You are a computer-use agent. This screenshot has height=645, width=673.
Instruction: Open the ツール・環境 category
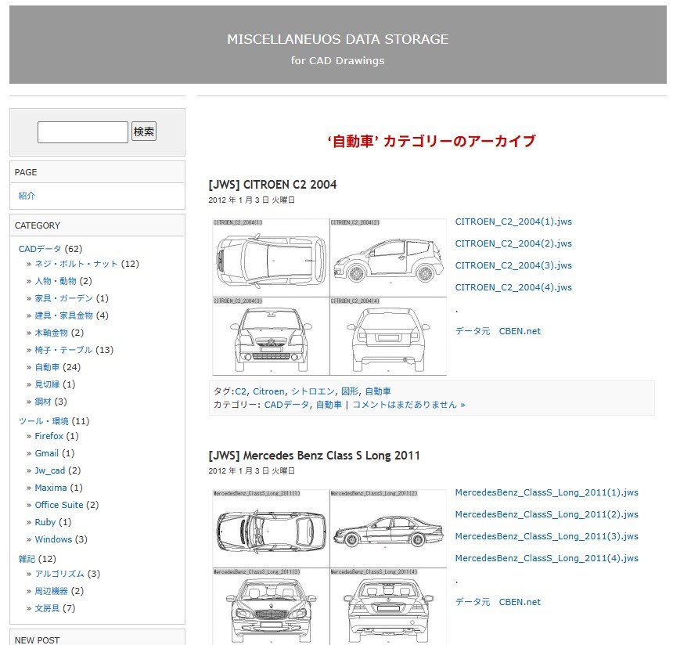click(x=43, y=421)
